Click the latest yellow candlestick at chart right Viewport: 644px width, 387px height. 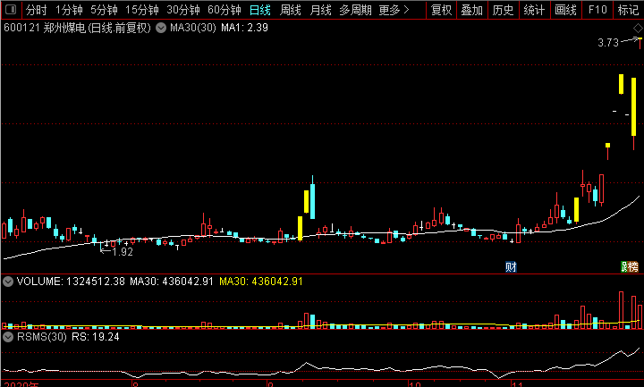click(634, 106)
